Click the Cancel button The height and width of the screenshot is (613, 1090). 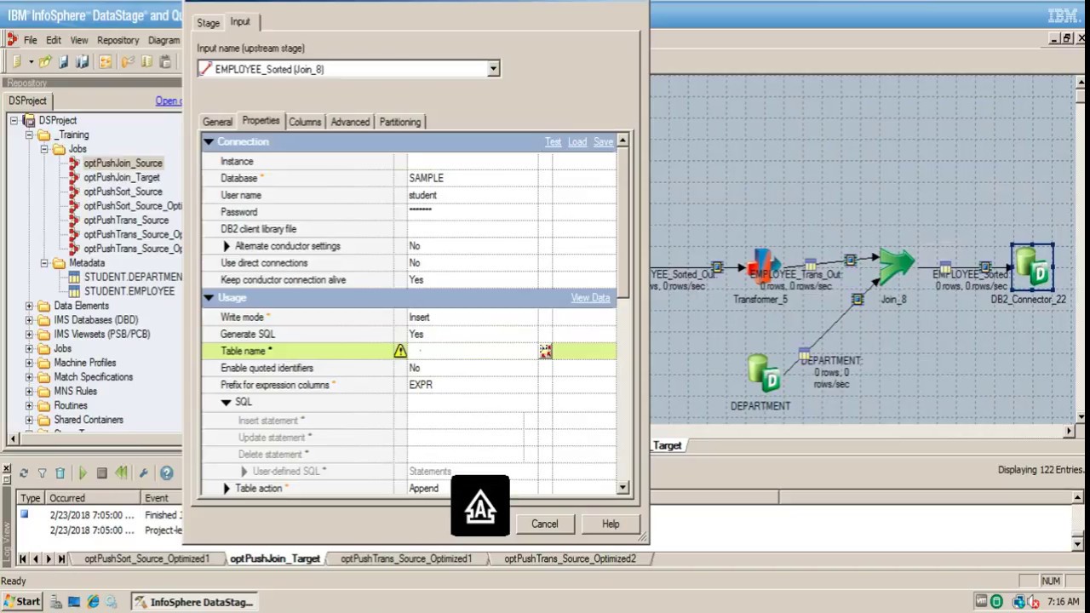point(545,524)
